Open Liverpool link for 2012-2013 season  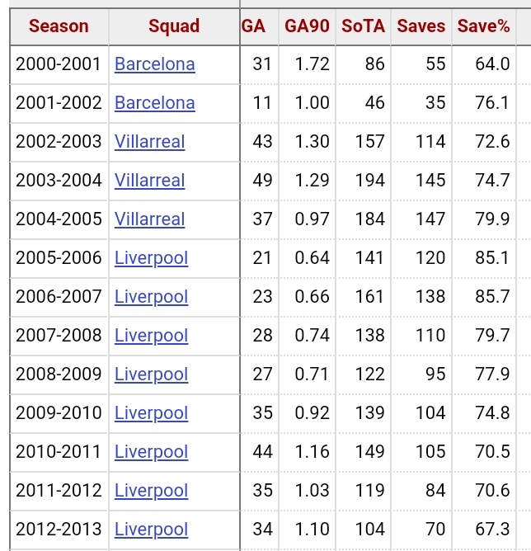click(152, 530)
